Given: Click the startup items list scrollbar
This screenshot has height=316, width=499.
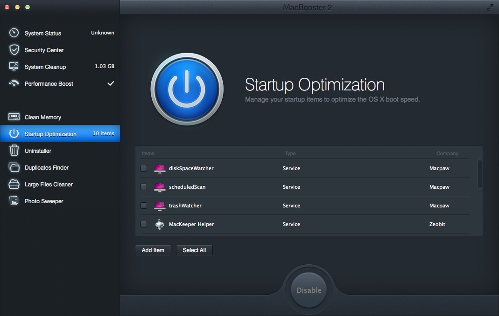Looking at the screenshot, I should [x=479, y=174].
